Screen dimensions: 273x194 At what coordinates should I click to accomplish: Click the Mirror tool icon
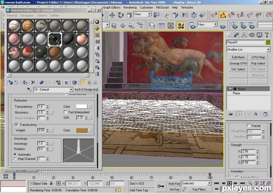coord(185,15)
